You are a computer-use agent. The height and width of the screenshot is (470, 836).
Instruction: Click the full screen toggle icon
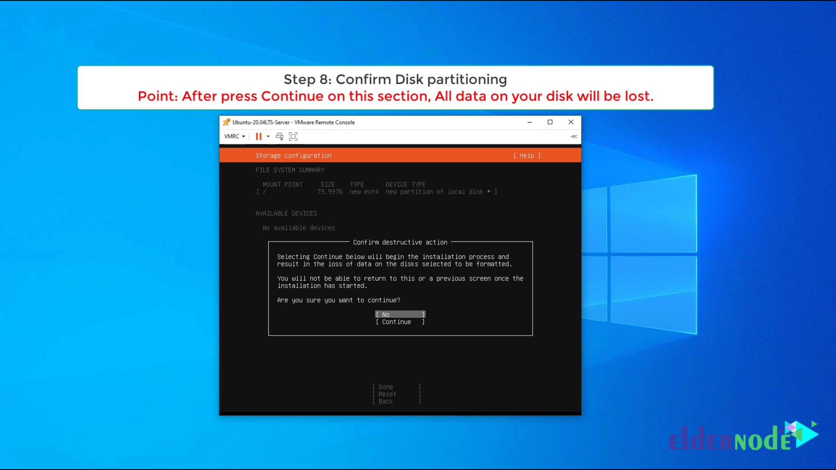click(293, 136)
